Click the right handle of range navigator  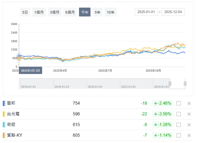click(185, 84)
